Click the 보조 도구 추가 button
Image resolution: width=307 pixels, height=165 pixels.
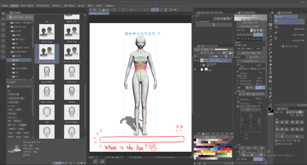[x=290, y=46]
